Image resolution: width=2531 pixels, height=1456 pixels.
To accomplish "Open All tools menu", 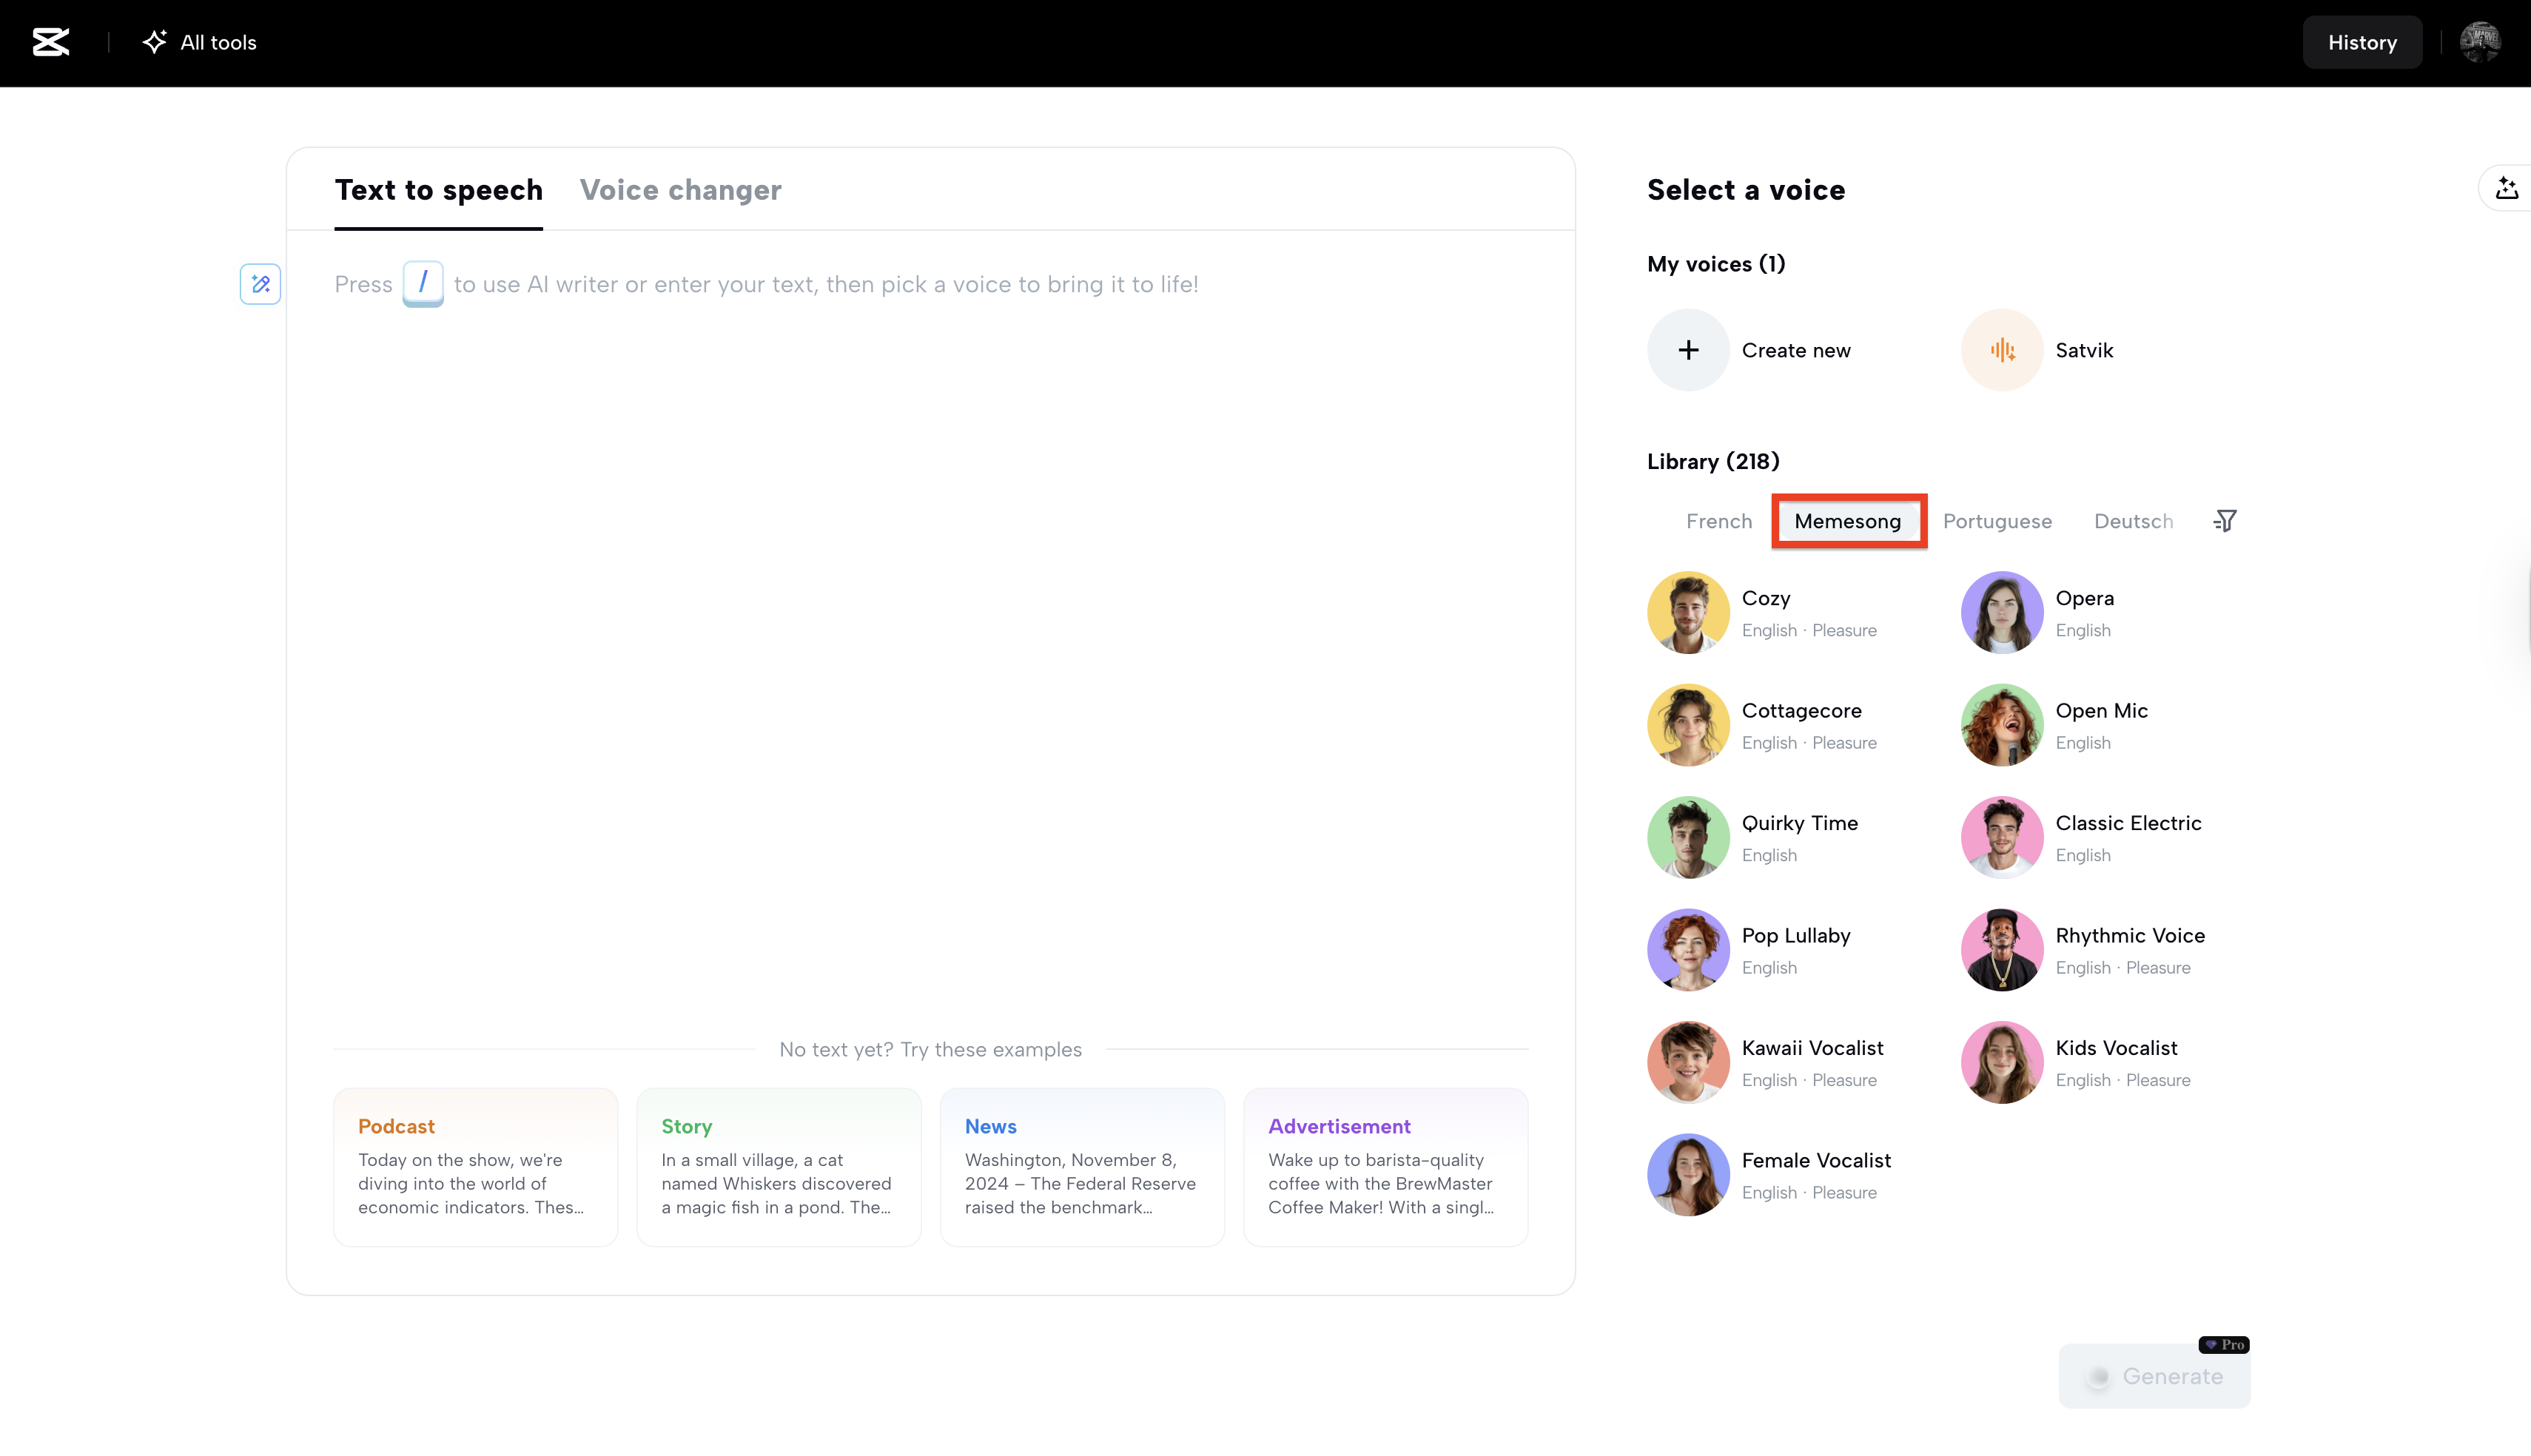I will (x=200, y=42).
